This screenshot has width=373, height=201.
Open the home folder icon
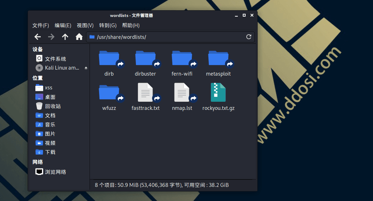pyautogui.click(x=79, y=37)
